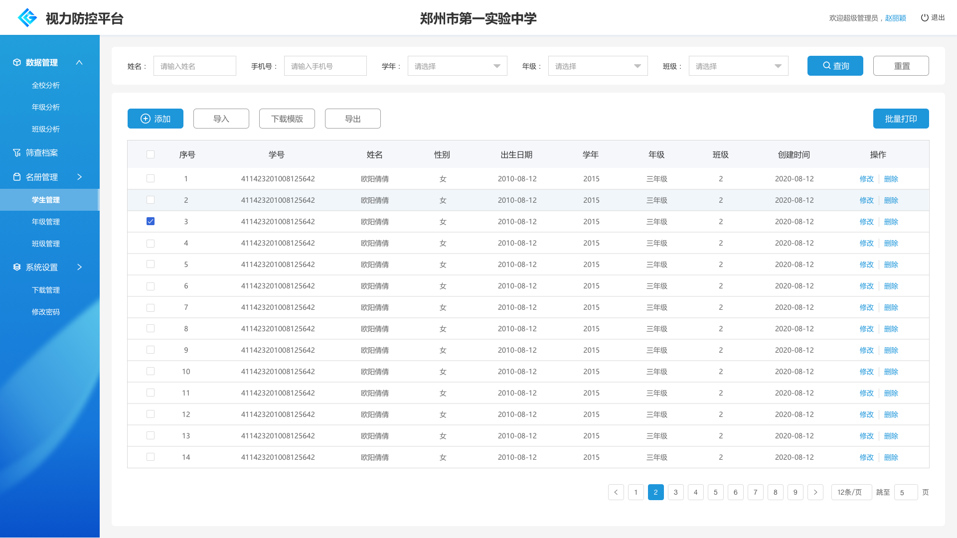
Task: Click the clipboard icon beside 名册管理
Action: [x=17, y=177]
